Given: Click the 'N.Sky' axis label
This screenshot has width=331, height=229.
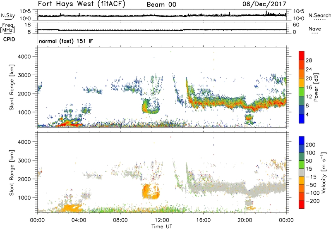Looking at the screenshot, I should [x=8, y=15].
